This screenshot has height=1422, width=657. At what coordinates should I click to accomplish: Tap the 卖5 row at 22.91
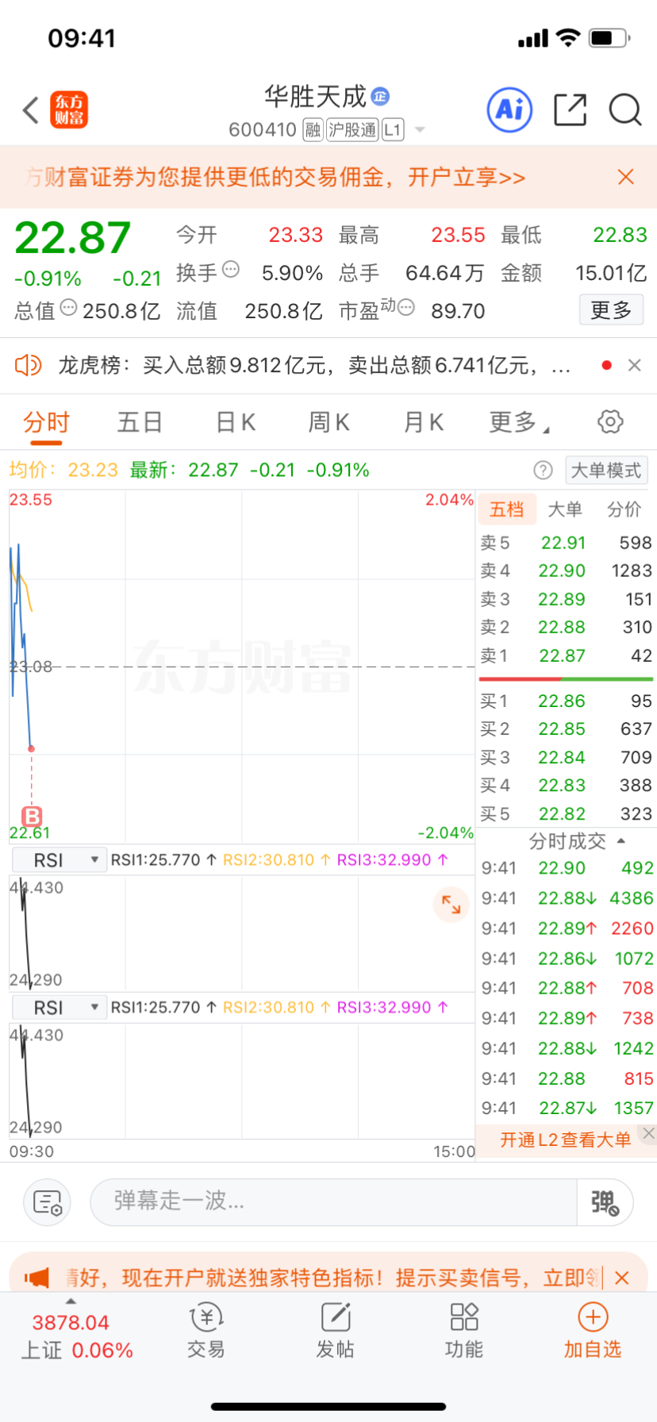click(566, 543)
